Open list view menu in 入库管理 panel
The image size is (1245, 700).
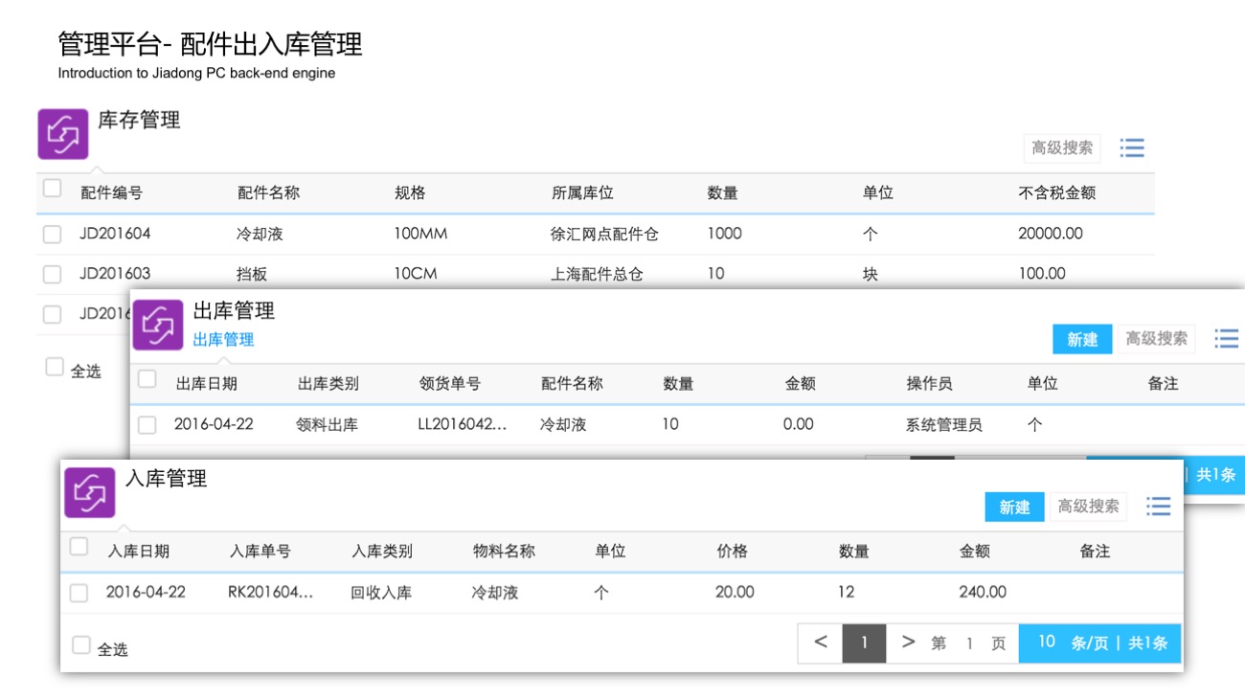click(x=1159, y=507)
